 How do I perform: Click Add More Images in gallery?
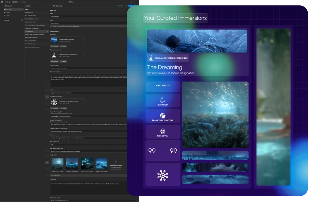click(x=116, y=164)
